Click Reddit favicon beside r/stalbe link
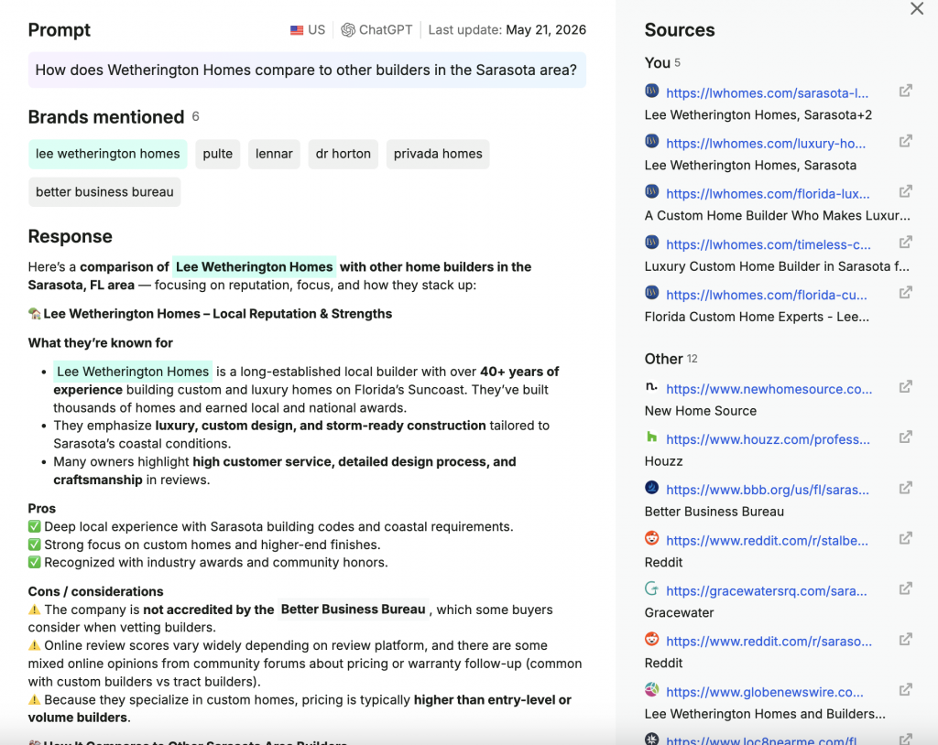 pyautogui.click(x=651, y=538)
